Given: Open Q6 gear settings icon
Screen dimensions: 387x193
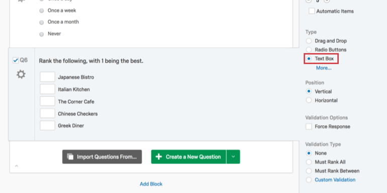Looking at the screenshot, I should pyautogui.click(x=21, y=74).
